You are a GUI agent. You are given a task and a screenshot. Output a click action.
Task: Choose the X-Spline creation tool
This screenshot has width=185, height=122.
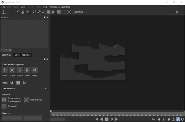(34, 12)
